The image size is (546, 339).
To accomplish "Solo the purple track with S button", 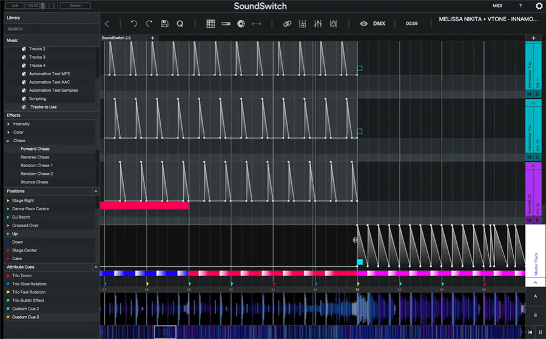I will [537, 221].
